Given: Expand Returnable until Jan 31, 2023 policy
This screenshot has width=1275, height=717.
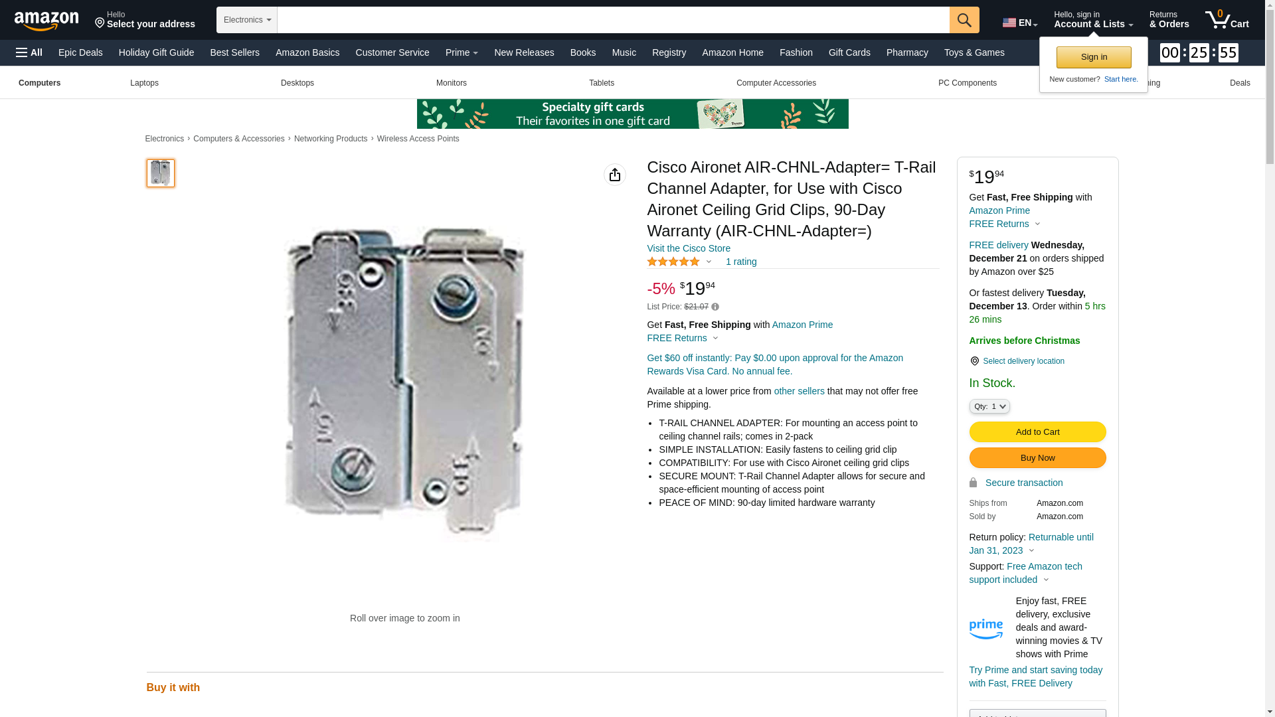Looking at the screenshot, I should [1031, 544].
